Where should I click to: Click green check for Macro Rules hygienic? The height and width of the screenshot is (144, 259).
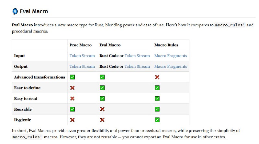(157, 120)
